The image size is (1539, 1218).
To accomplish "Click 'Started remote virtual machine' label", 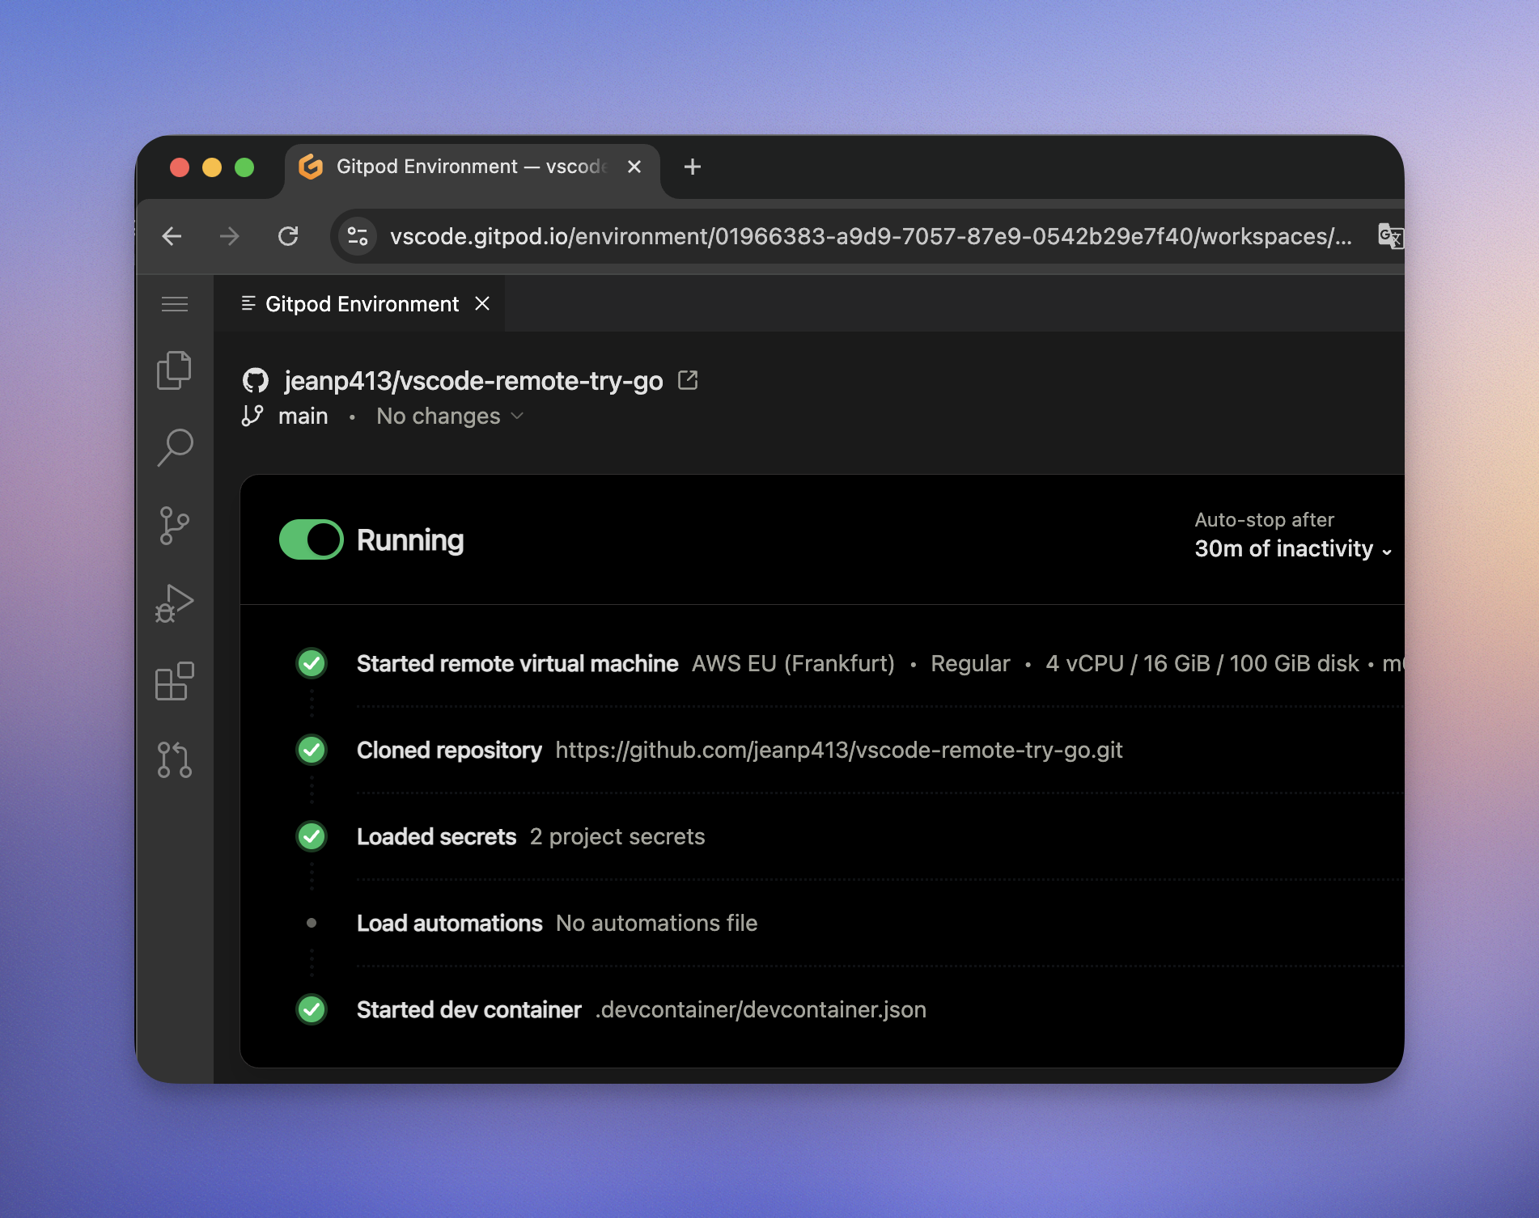I will [x=517, y=663].
